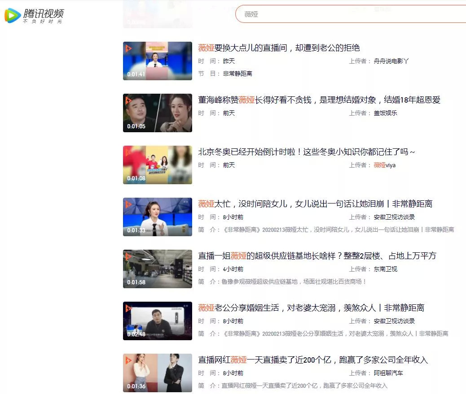Open program link 非常静距离

point(237,74)
